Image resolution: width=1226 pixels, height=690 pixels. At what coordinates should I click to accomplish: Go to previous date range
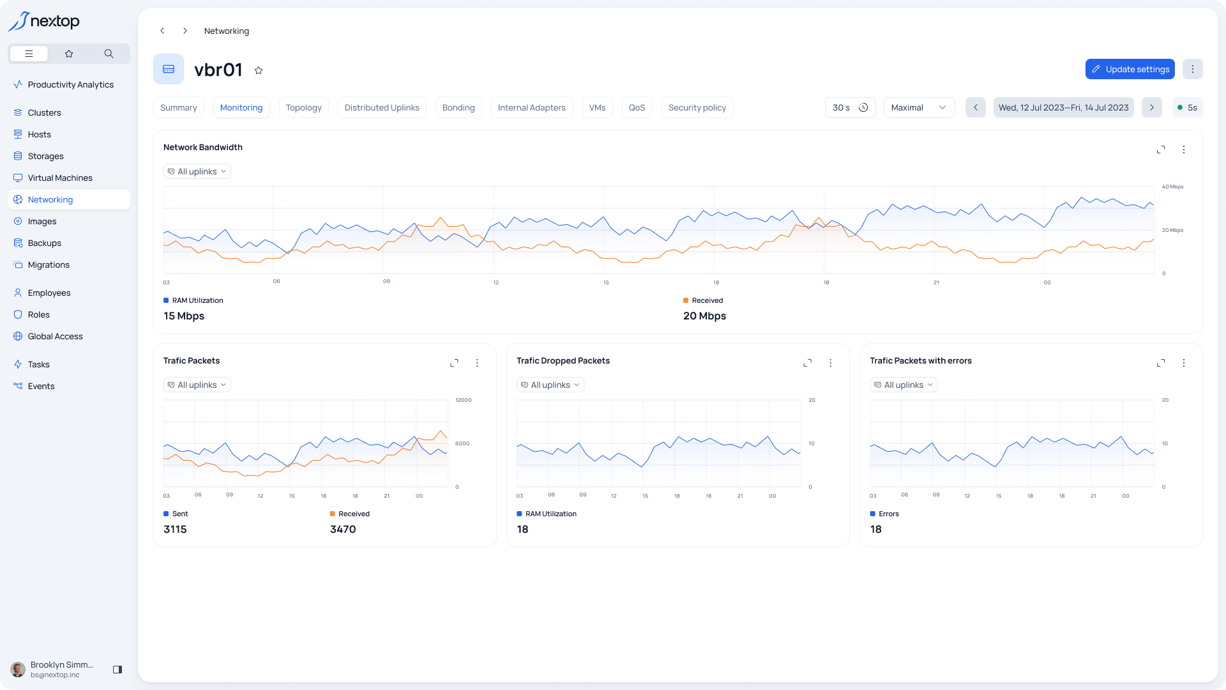click(x=976, y=107)
